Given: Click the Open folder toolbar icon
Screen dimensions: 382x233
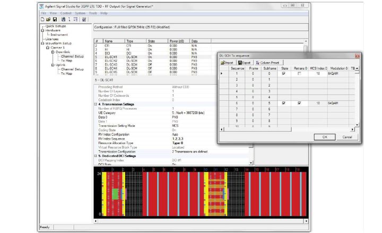Looking at the screenshot, I should pos(48,19).
